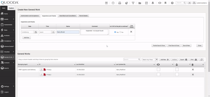
Task: Print the General Works list
Action: point(194,60)
